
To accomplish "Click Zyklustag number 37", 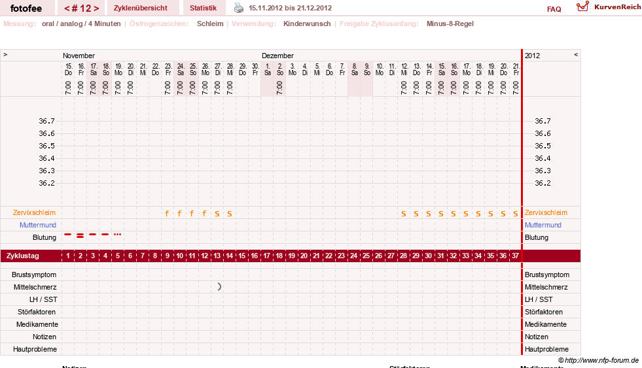I will click(x=515, y=256).
